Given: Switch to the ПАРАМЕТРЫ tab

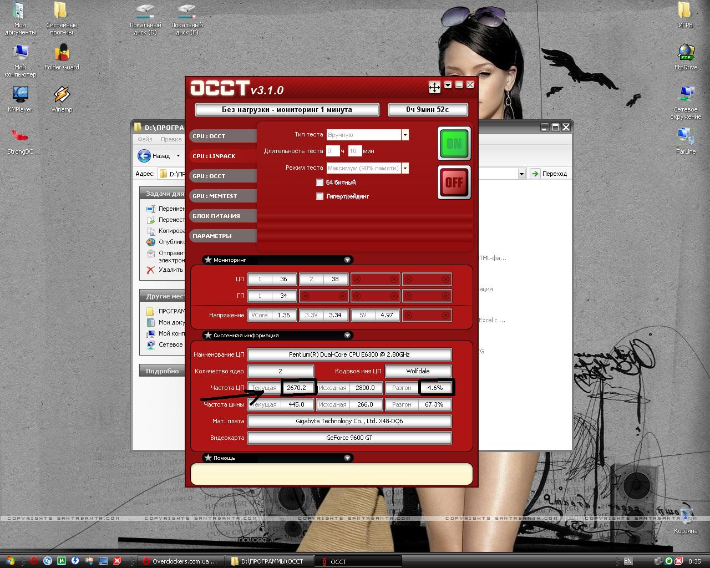Looking at the screenshot, I should (x=223, y=236).
